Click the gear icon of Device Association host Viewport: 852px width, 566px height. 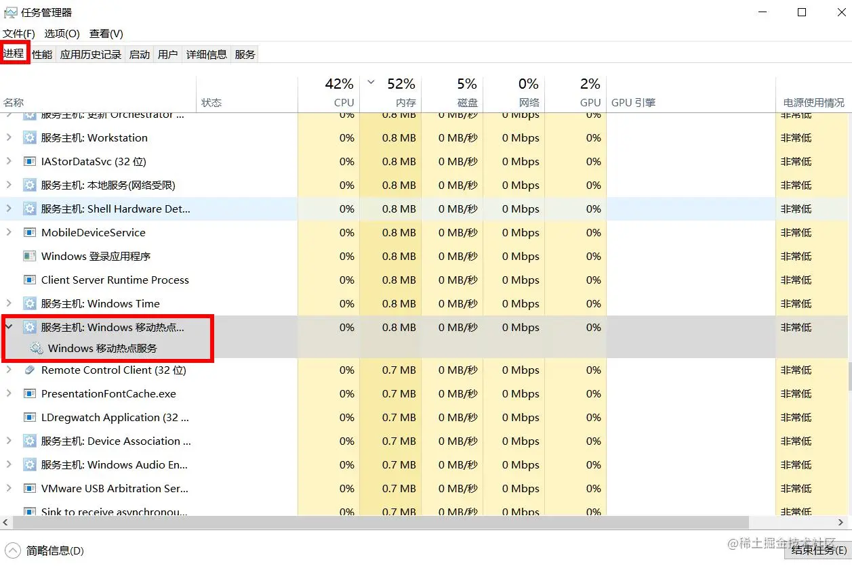pyautogui.click(x=30, y=441)
